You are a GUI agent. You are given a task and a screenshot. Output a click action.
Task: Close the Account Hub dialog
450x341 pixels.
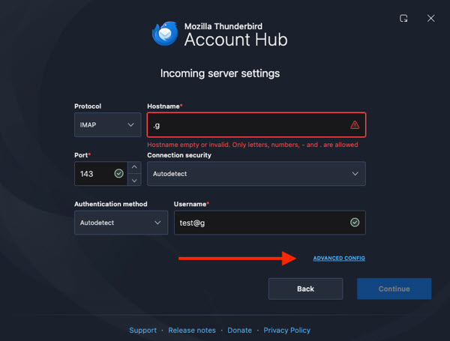click(430, 18)
